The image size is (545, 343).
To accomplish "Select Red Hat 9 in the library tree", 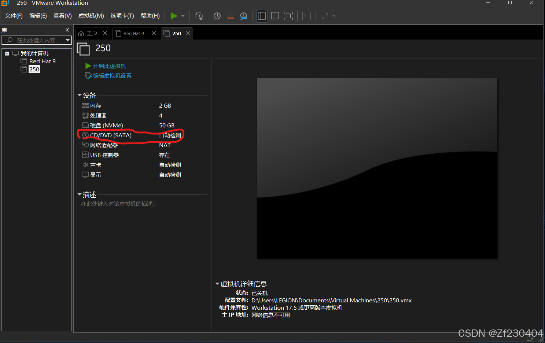I will click(43, 61).
